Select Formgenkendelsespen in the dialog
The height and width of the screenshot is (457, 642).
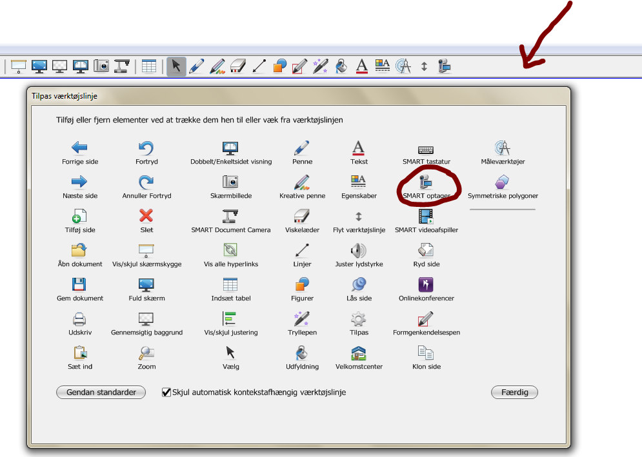click(425, 318)
